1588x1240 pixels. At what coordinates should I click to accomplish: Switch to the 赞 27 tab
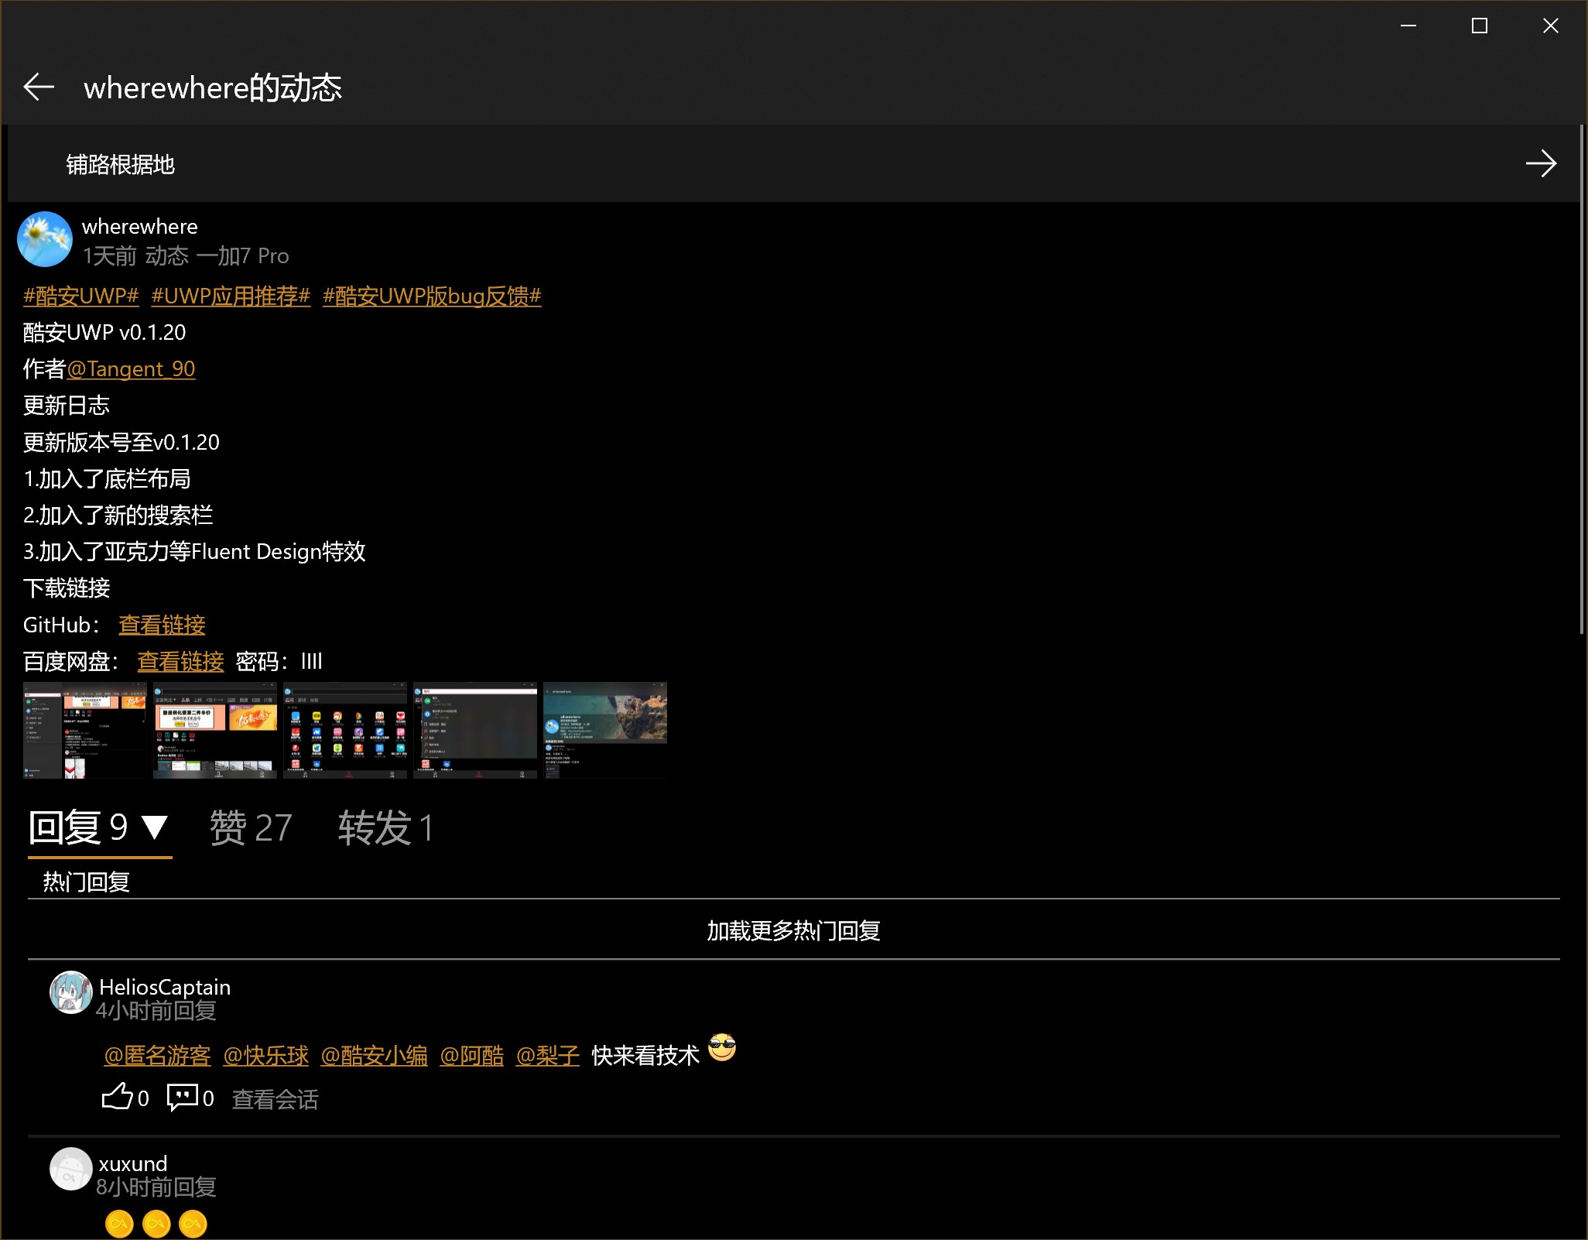pos(251,827)
